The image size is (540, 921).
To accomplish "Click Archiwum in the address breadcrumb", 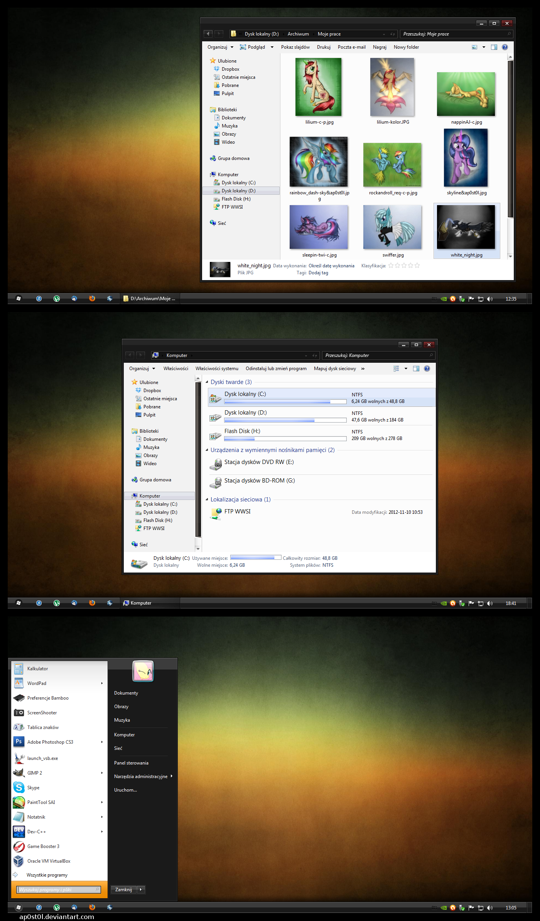I will click(298, 34).
